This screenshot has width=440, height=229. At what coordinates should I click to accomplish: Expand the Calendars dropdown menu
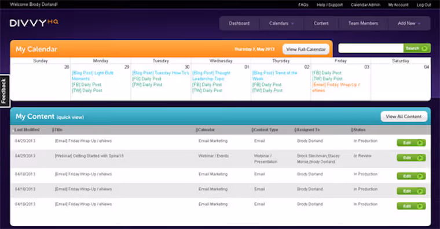coord(281,23)
